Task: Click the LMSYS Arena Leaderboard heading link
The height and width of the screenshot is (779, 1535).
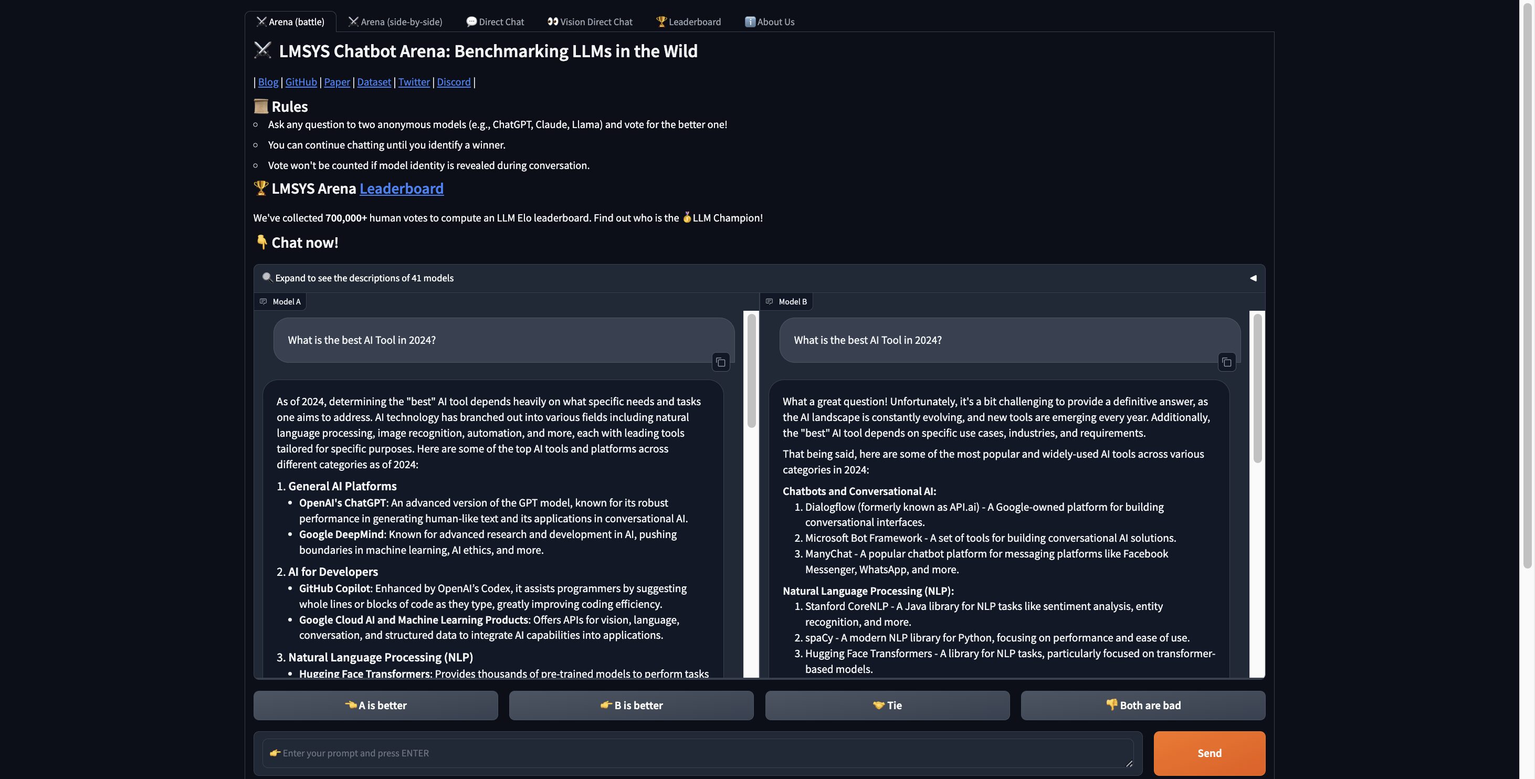Action: [401, 188]
